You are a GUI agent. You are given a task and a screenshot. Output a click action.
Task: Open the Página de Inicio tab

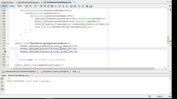(7, 2)
